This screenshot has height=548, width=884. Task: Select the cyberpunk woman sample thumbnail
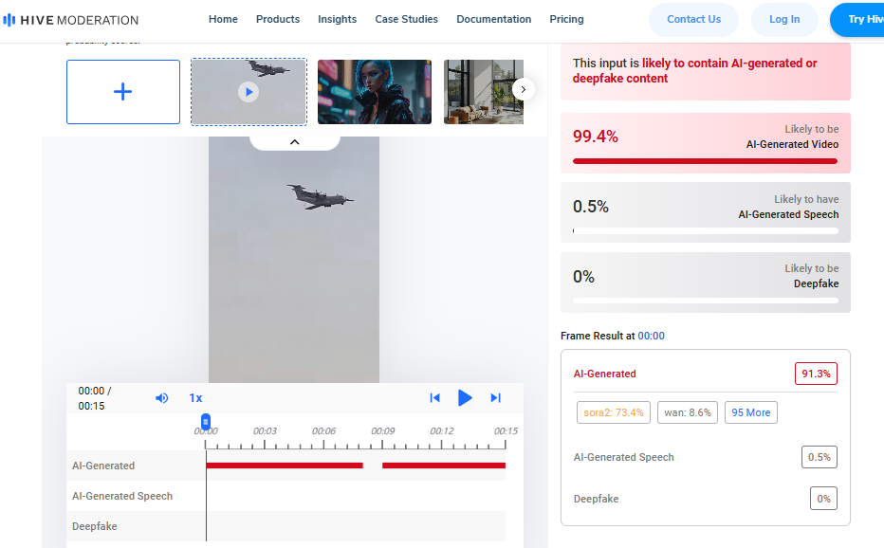point(374,92)
